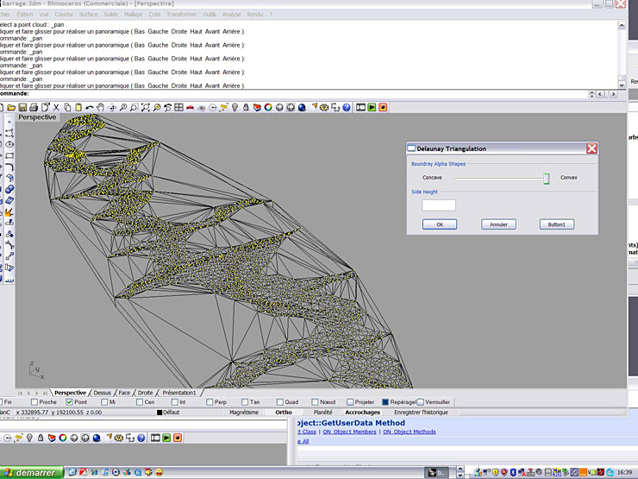Toggle the Point osnap checkbox
This screenshot has width=638, height=479.
pos(70,401)
